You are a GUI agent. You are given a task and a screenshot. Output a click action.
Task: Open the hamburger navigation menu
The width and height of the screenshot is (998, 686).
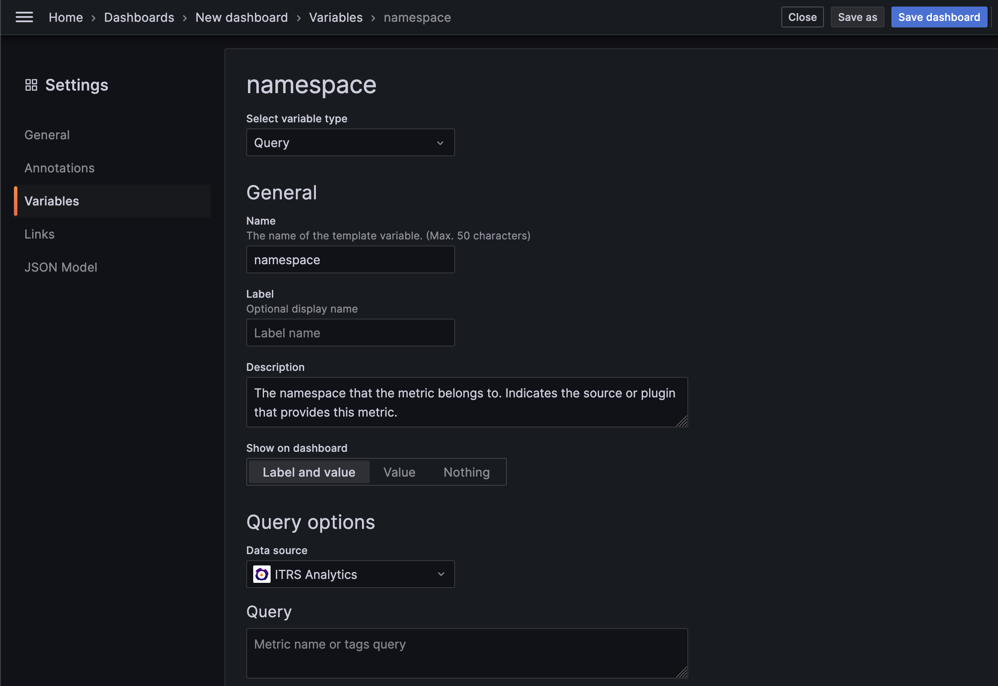point(24,17)
